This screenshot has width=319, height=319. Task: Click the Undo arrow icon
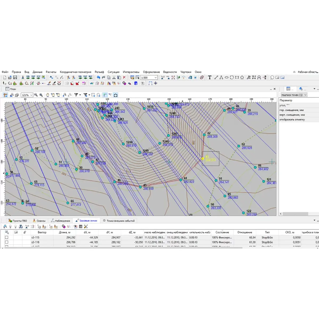(x=98, y=77)
